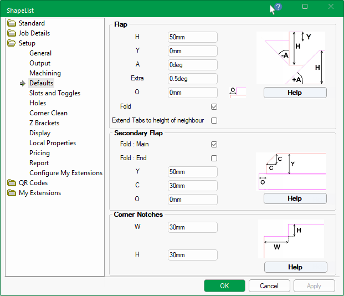Click the Cancel button

pyautogui.click(x=269, y=286)
